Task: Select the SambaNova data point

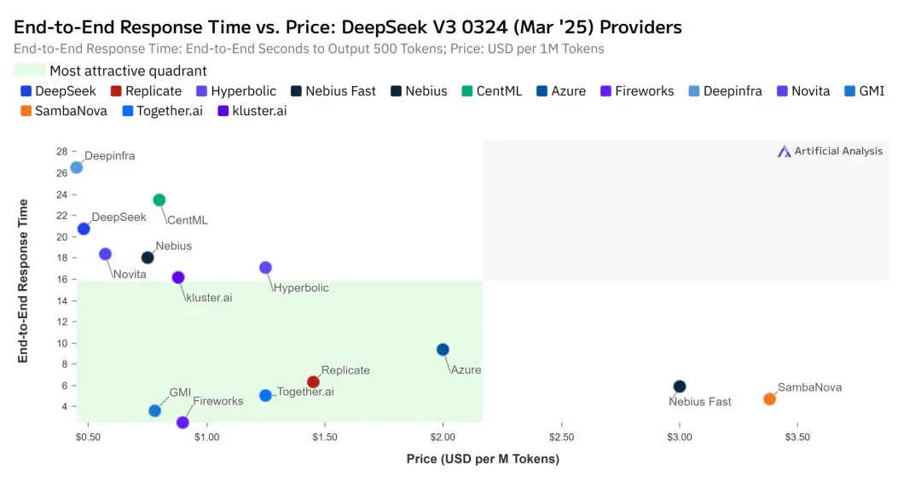Action: pos(769,399)
